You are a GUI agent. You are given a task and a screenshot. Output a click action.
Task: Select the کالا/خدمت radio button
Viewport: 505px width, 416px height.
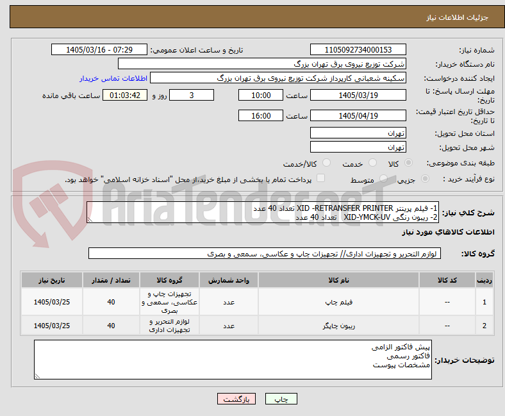pyautogui.click(x=327, y=163)
